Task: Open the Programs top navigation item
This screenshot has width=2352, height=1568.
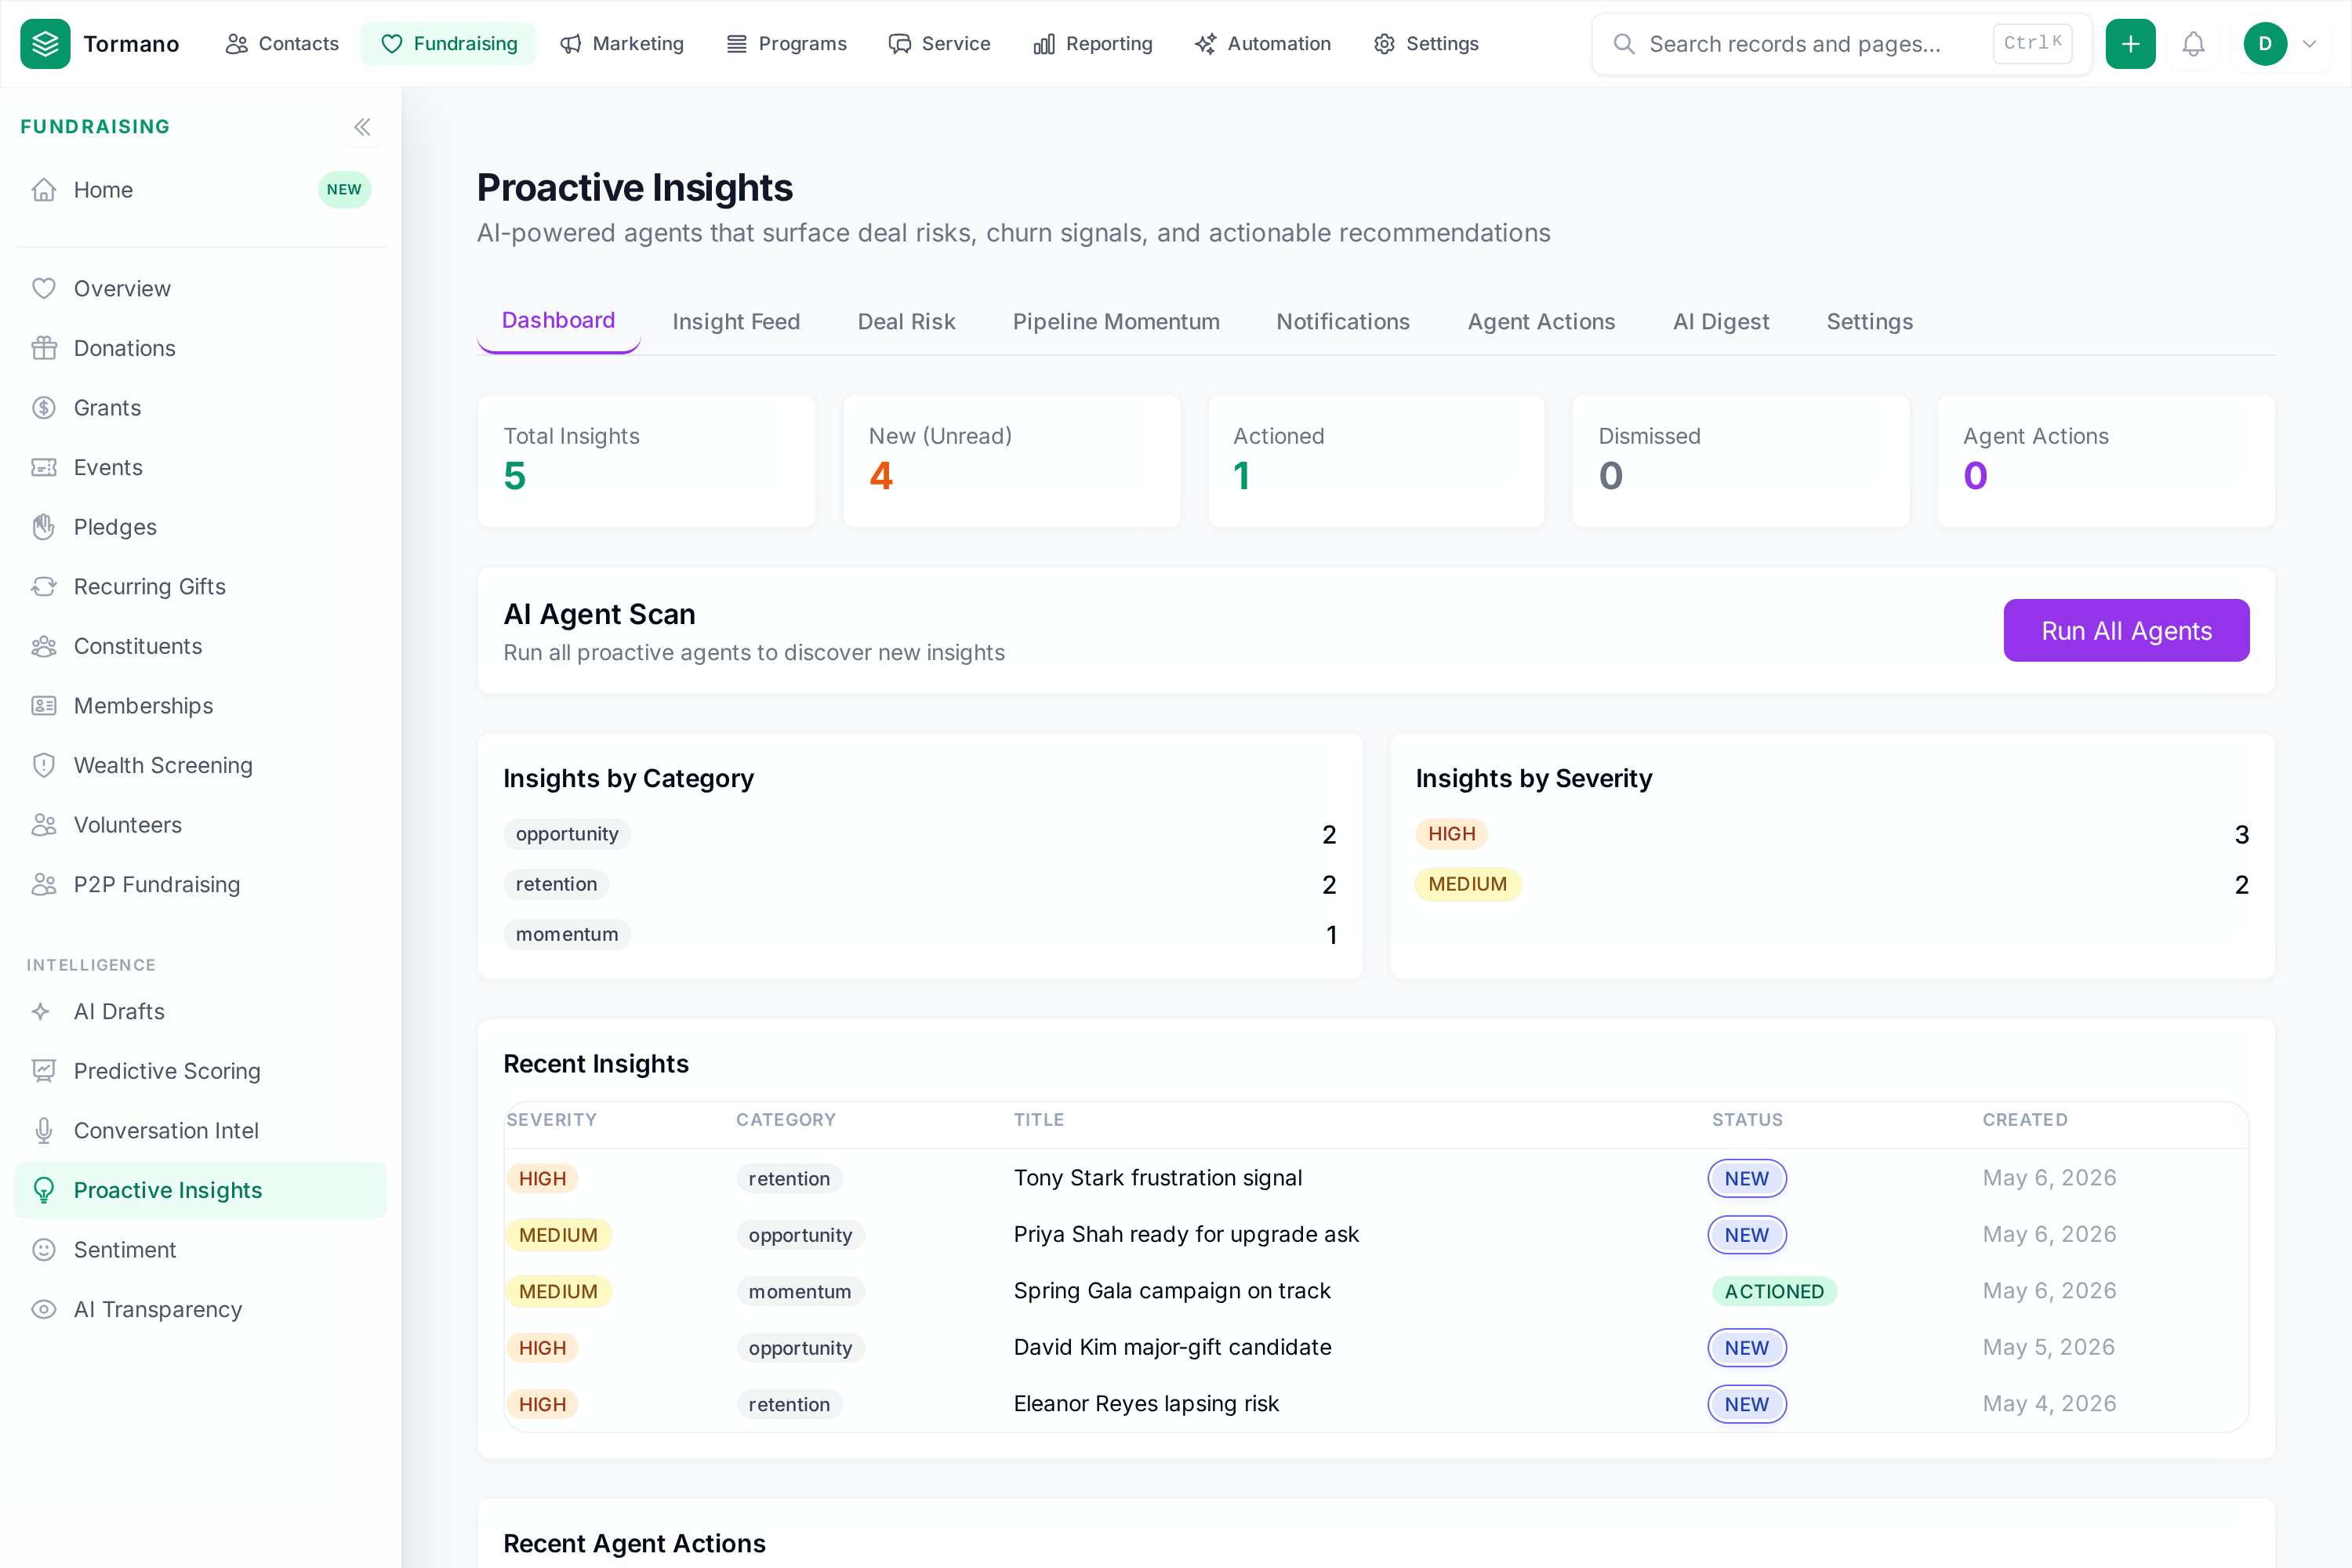Action: click(x=787, y=44)
